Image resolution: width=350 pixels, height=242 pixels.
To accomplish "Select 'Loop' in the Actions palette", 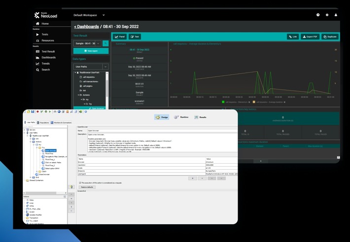I will click(x=31, y=203).
